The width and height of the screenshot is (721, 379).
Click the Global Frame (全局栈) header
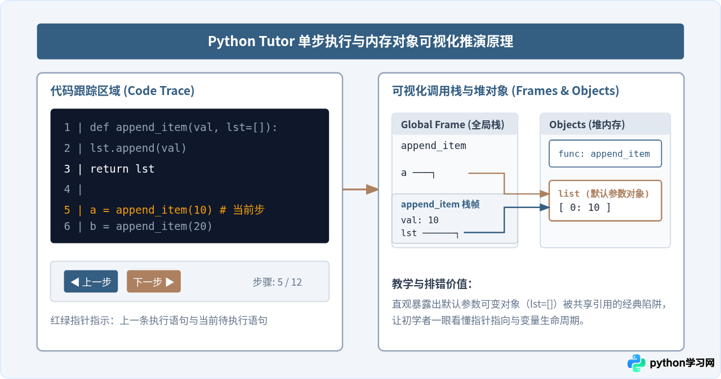pos(455,124)
